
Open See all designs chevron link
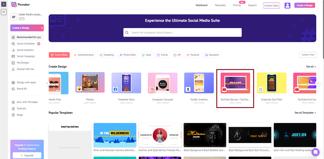pos(311,67)
